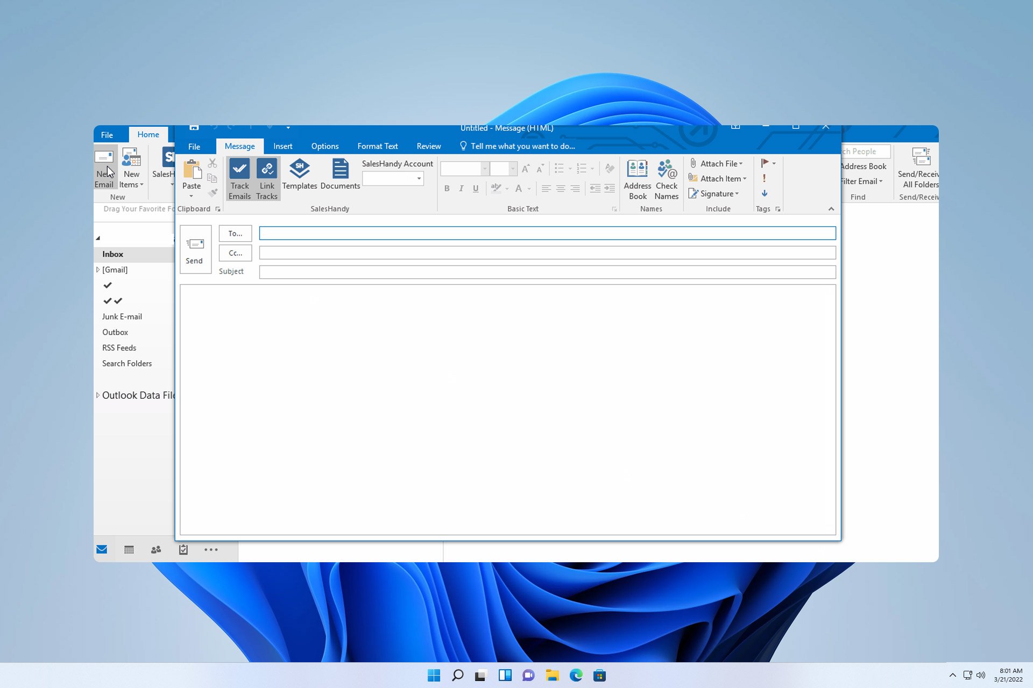
Task: Collapse the message ribbon
Action: pos(831,209)
